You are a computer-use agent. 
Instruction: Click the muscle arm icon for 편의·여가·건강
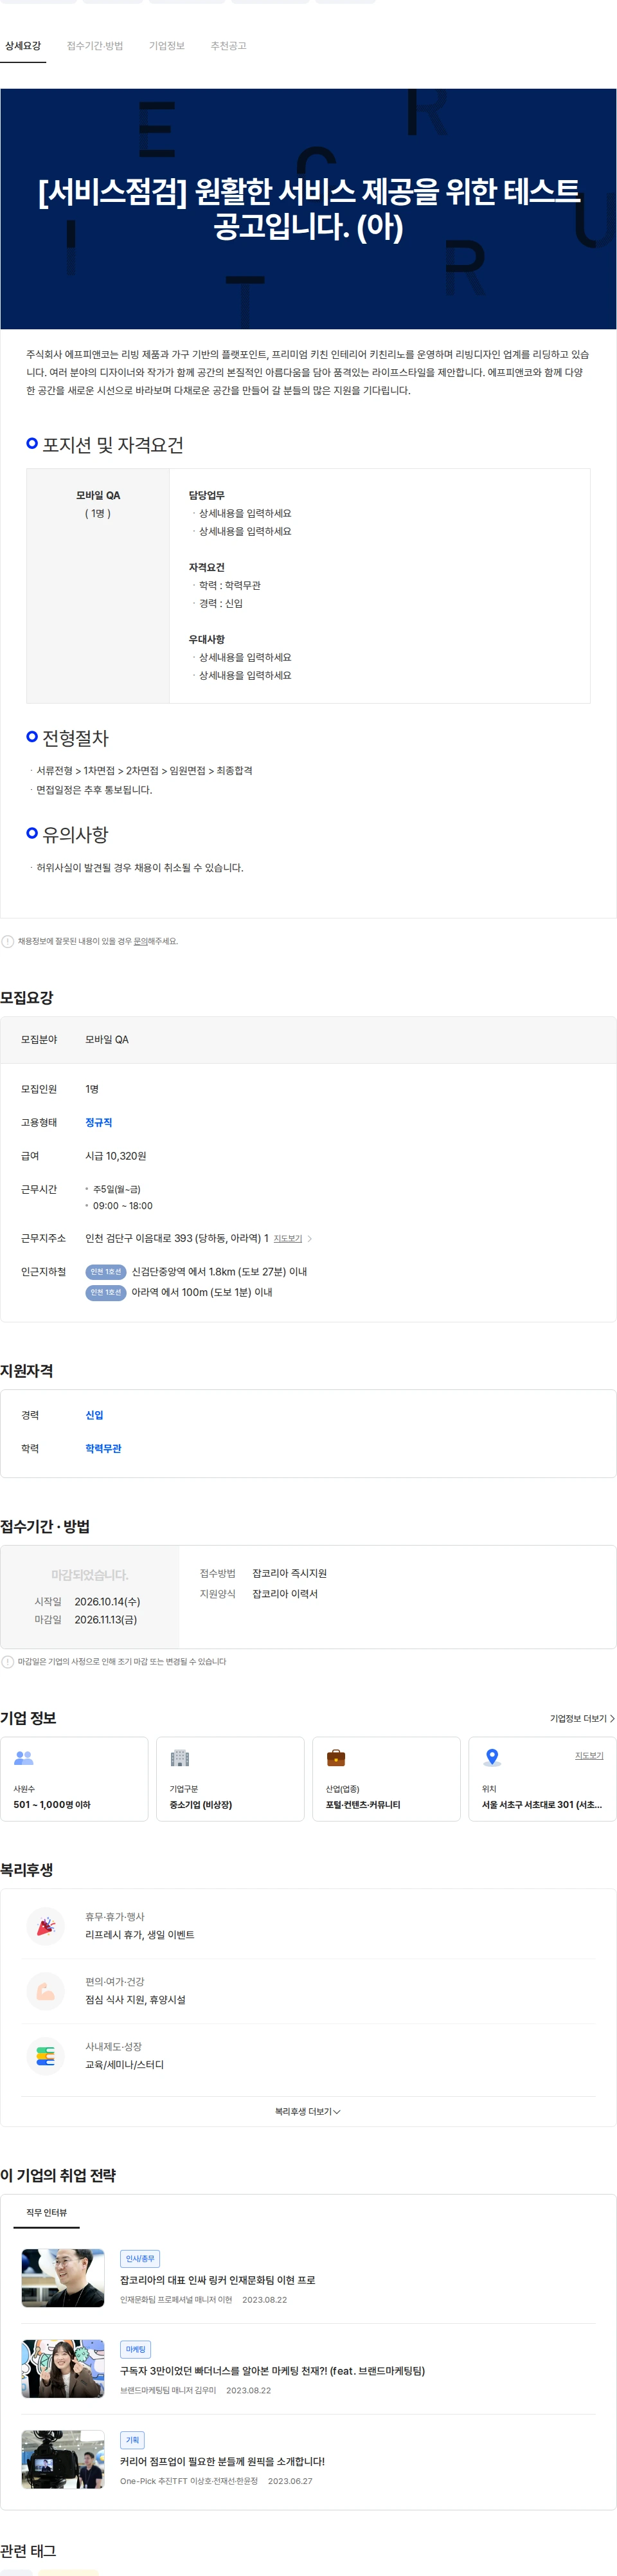point(46,1991)
